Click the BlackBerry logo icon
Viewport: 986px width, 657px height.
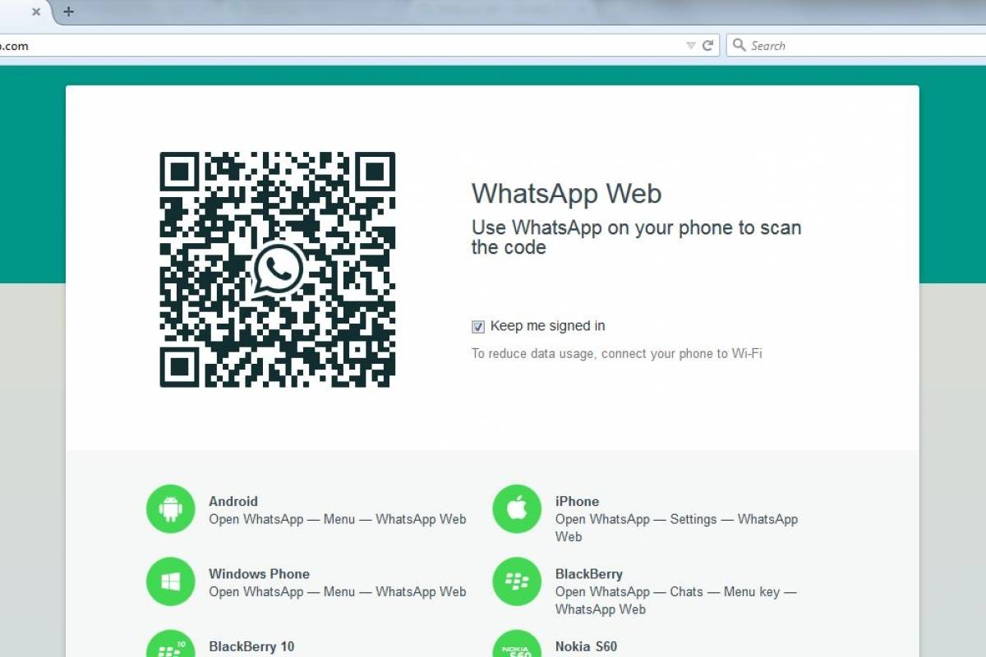coord(517,581)
